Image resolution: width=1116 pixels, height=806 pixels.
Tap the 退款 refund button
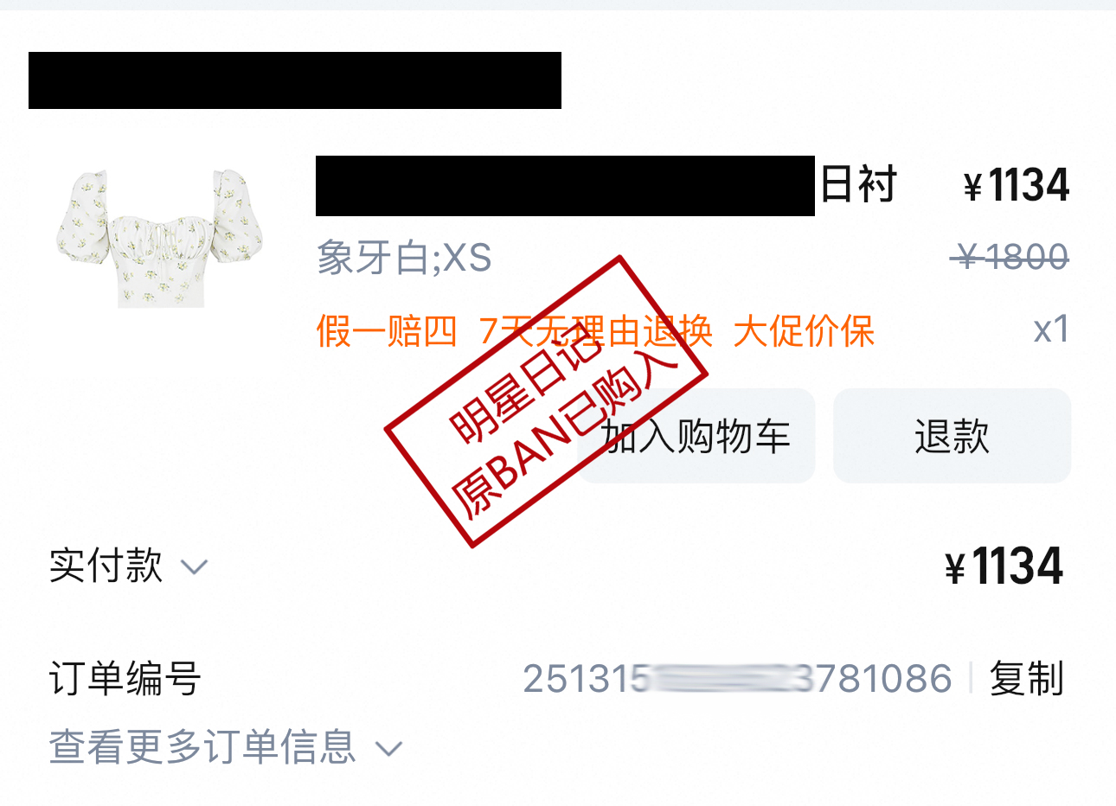tap(952, 436)
